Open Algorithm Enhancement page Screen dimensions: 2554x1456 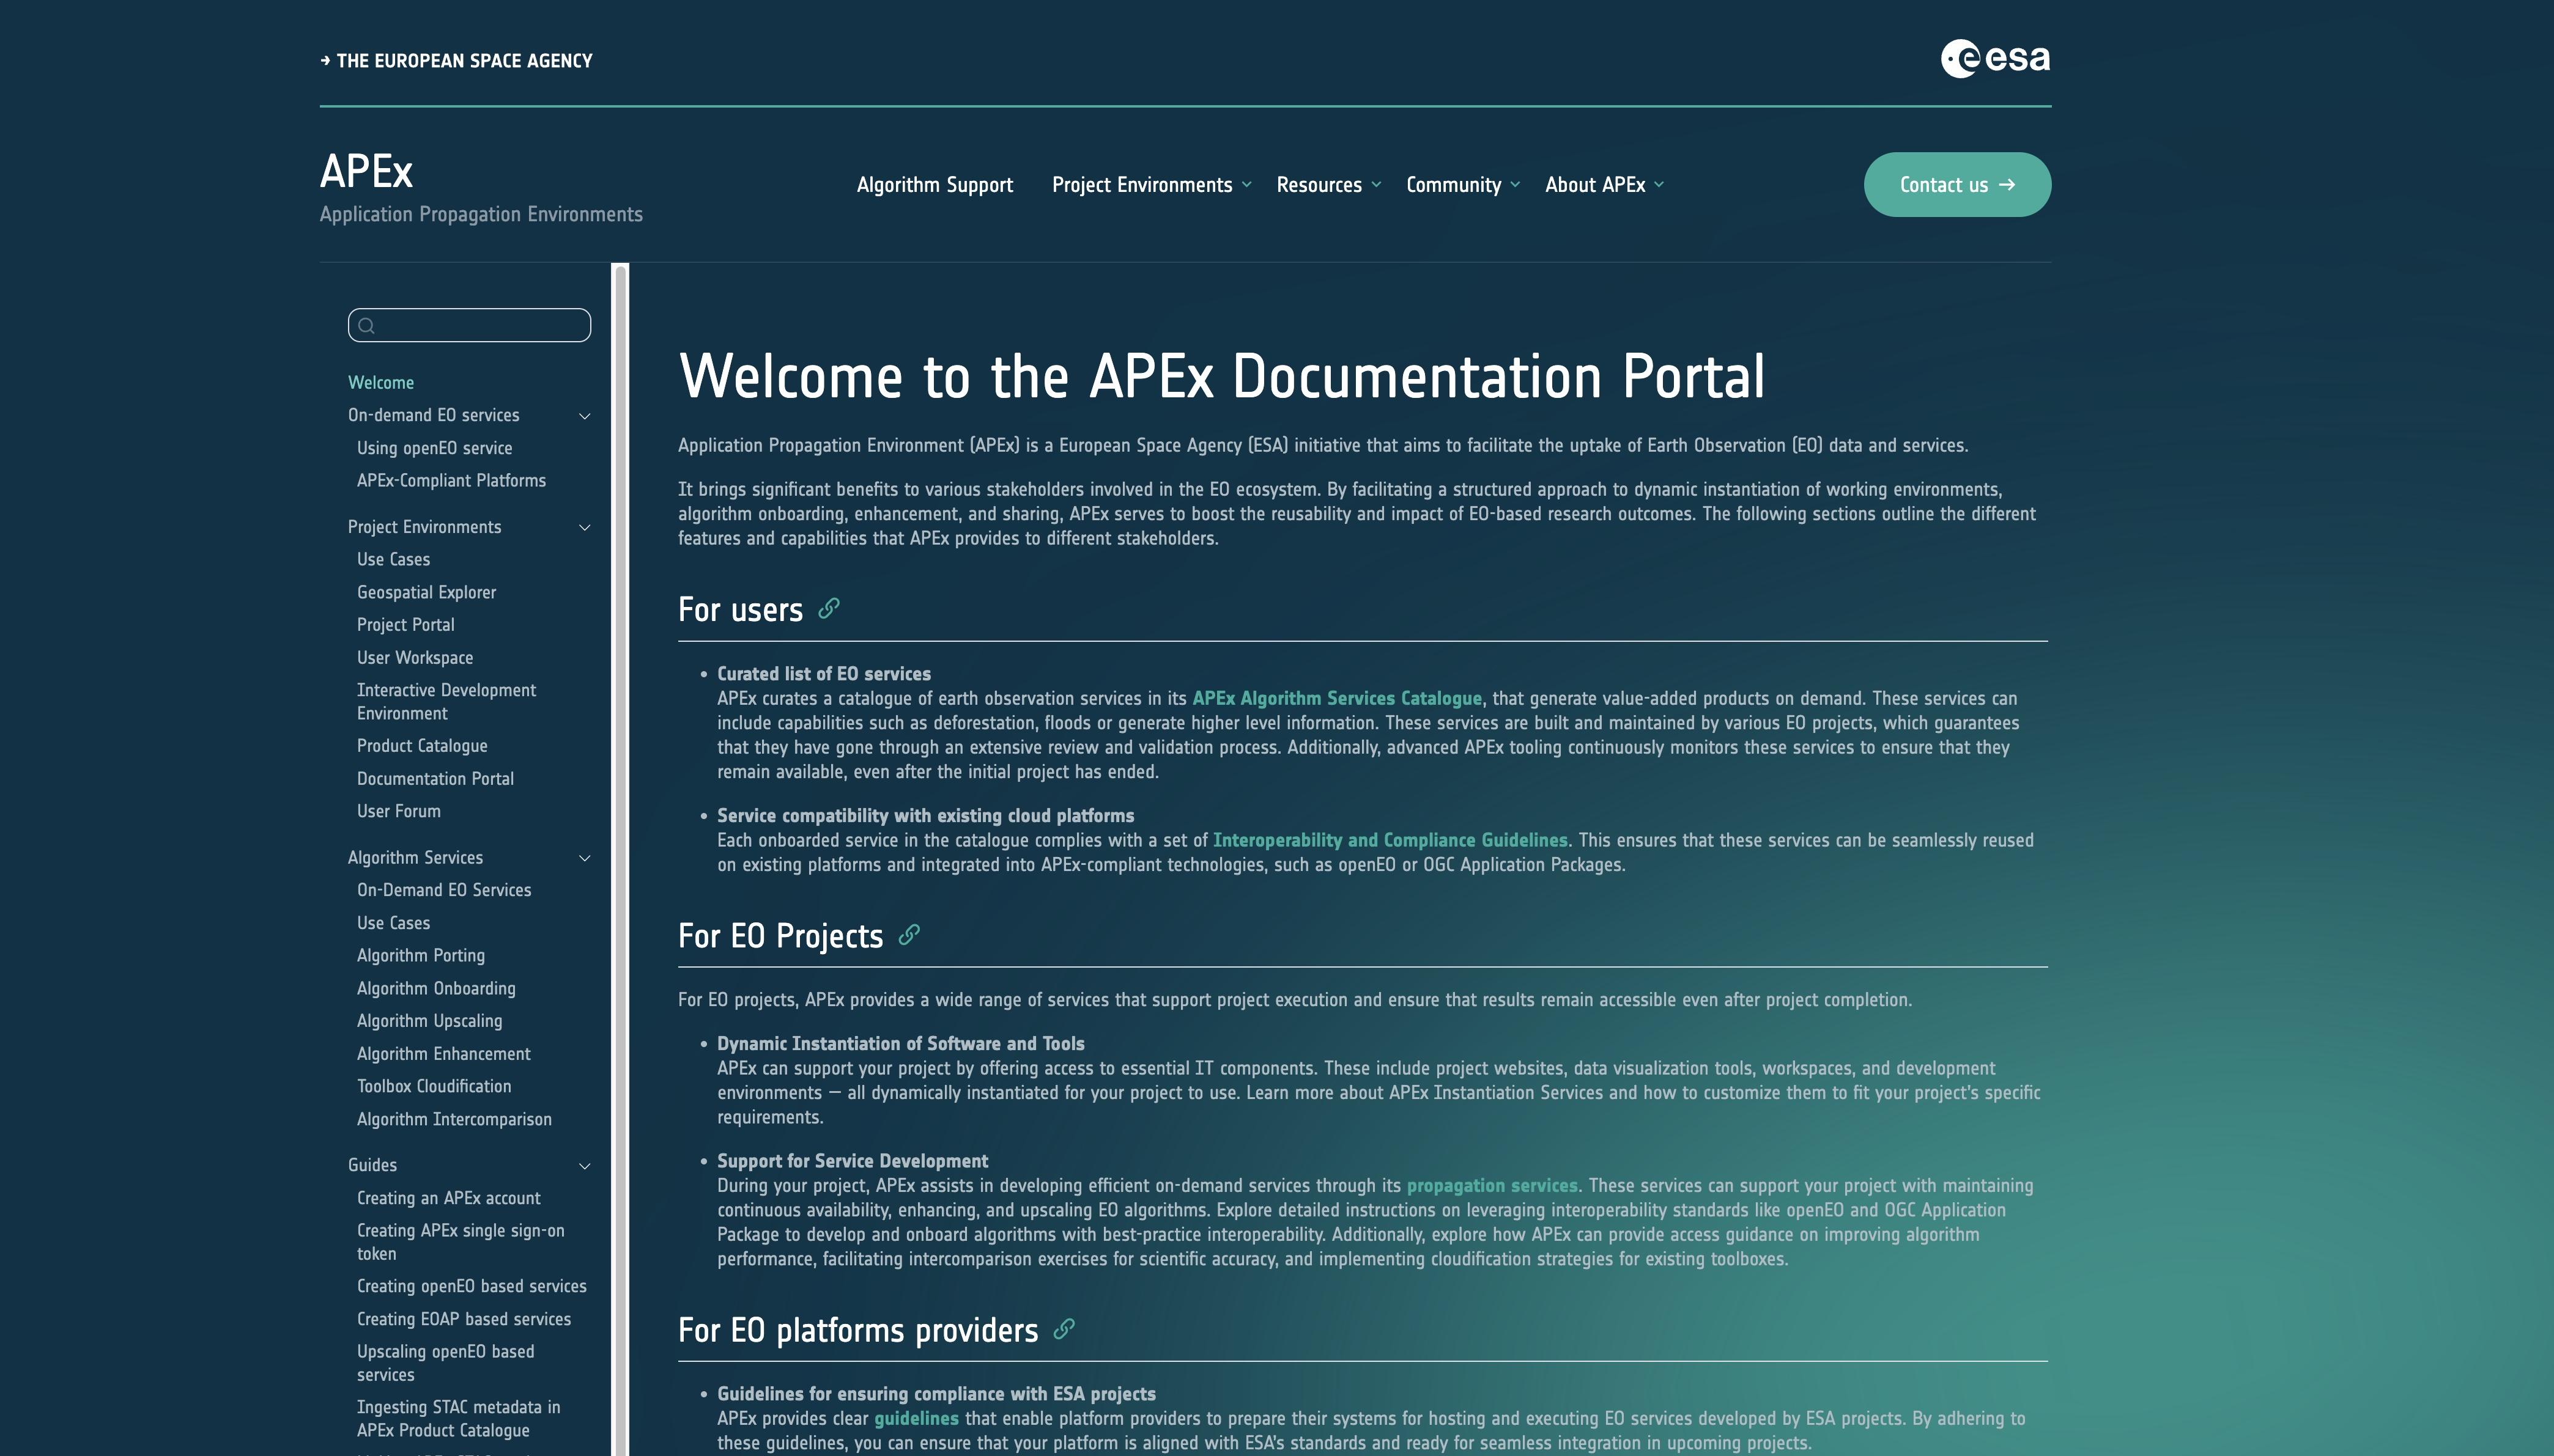pyautogui.click(x=443, y=1054)
